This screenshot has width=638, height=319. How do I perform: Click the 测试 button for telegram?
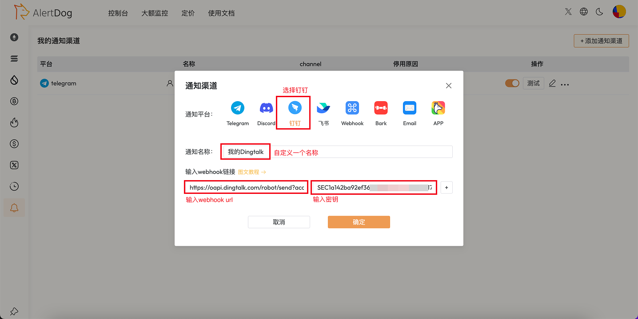point(534,83)
